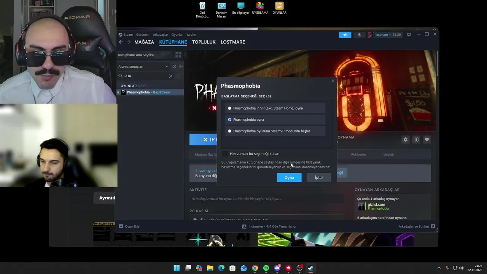
Task: Switch to the KÜTÜPHANE tab
Action: click(173, 42)
